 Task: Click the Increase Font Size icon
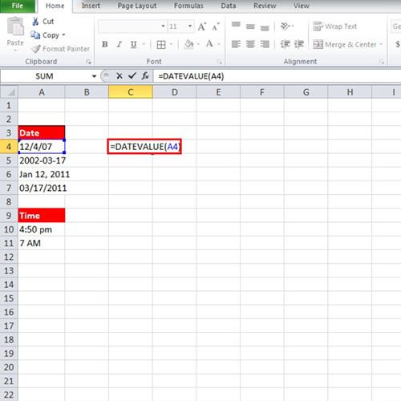(202, 26)
